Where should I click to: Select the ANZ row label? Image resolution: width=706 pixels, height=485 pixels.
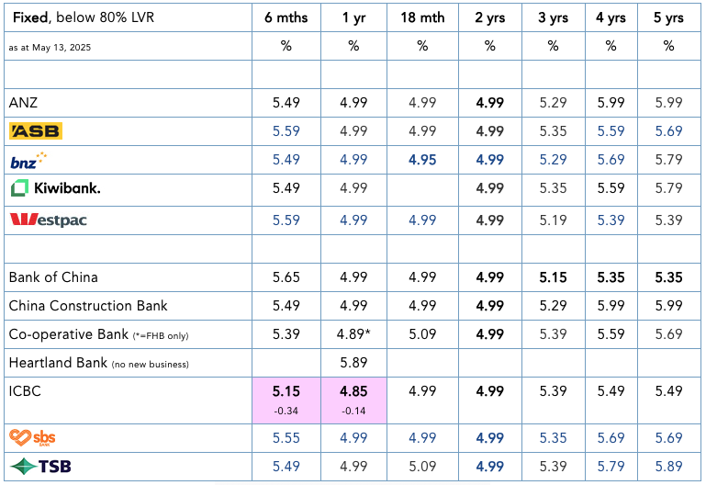23,103
